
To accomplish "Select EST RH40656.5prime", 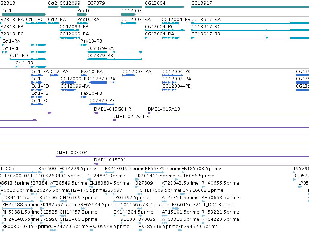I will click(220, 183).
